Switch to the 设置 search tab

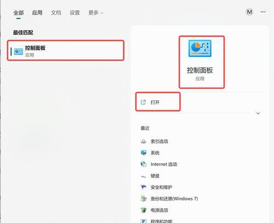(75, 13)
